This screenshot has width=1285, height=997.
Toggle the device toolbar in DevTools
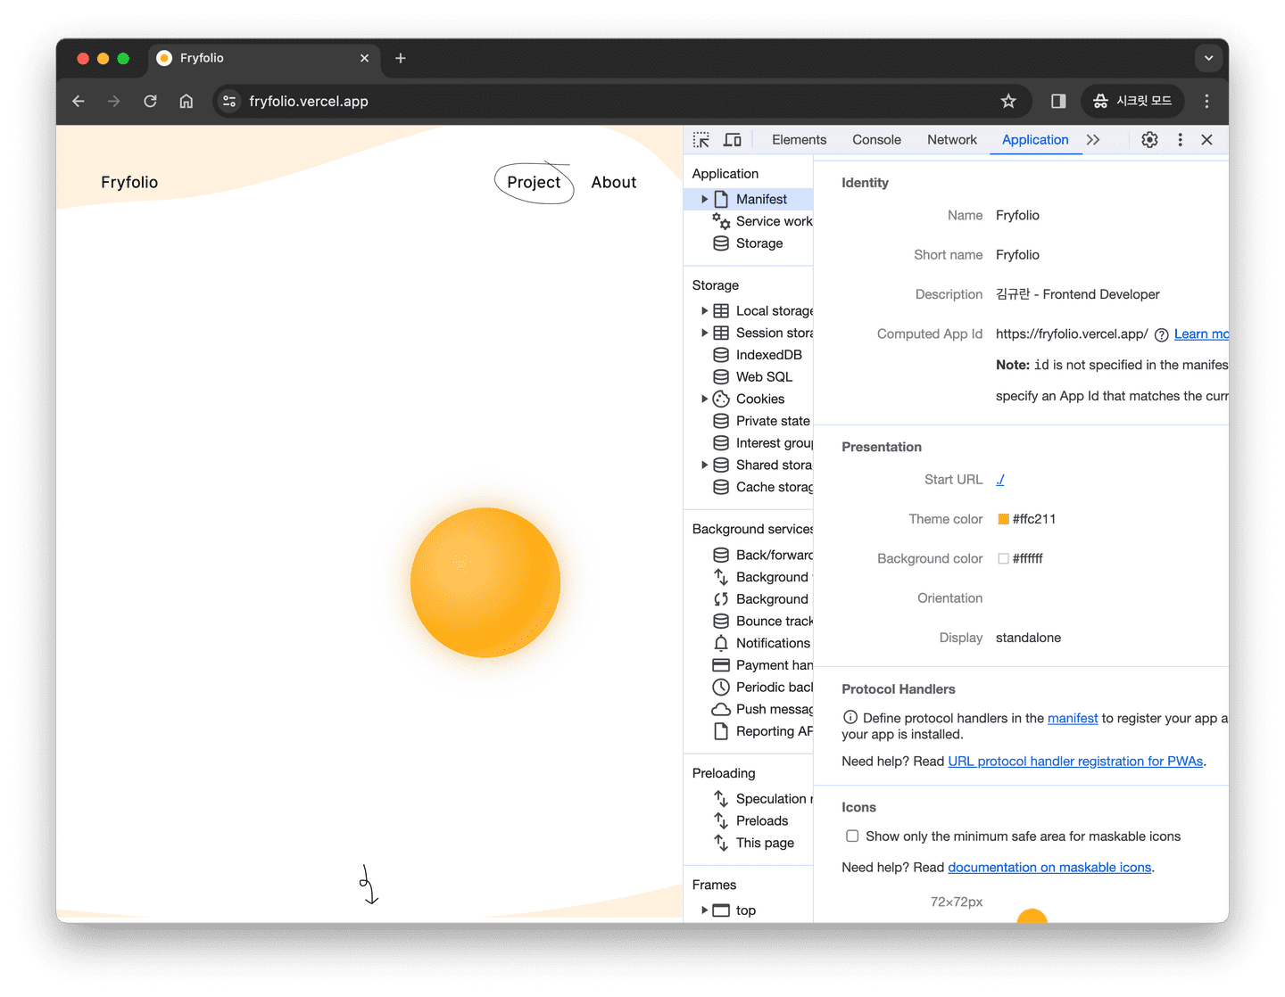tap(733, 140)
